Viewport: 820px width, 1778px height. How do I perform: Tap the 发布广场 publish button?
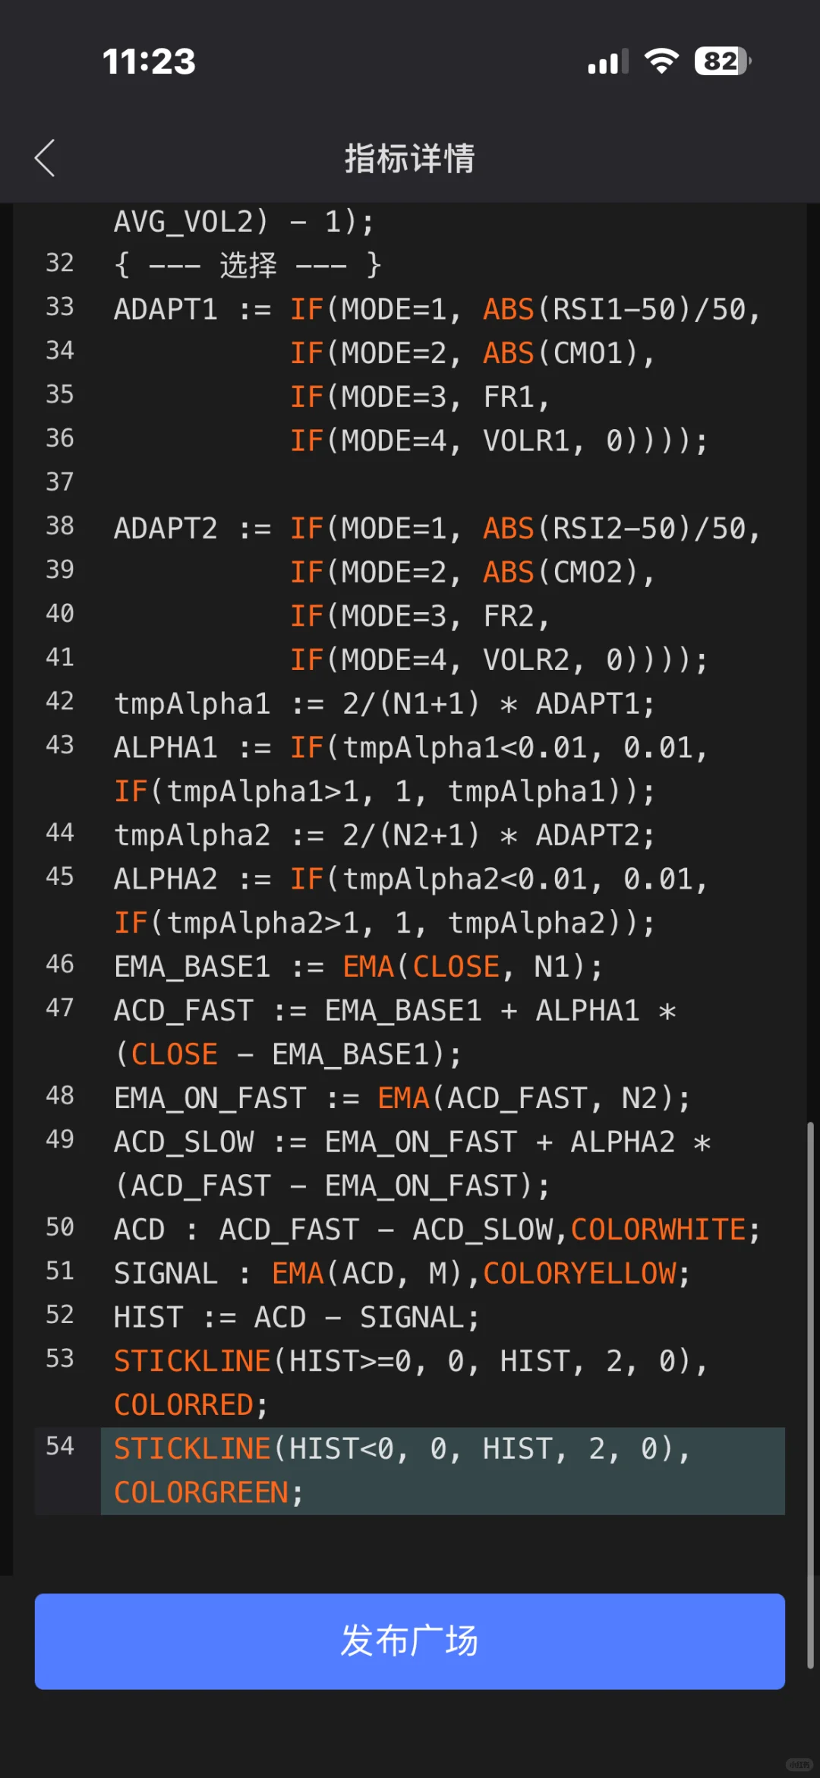coord(409,1641)
